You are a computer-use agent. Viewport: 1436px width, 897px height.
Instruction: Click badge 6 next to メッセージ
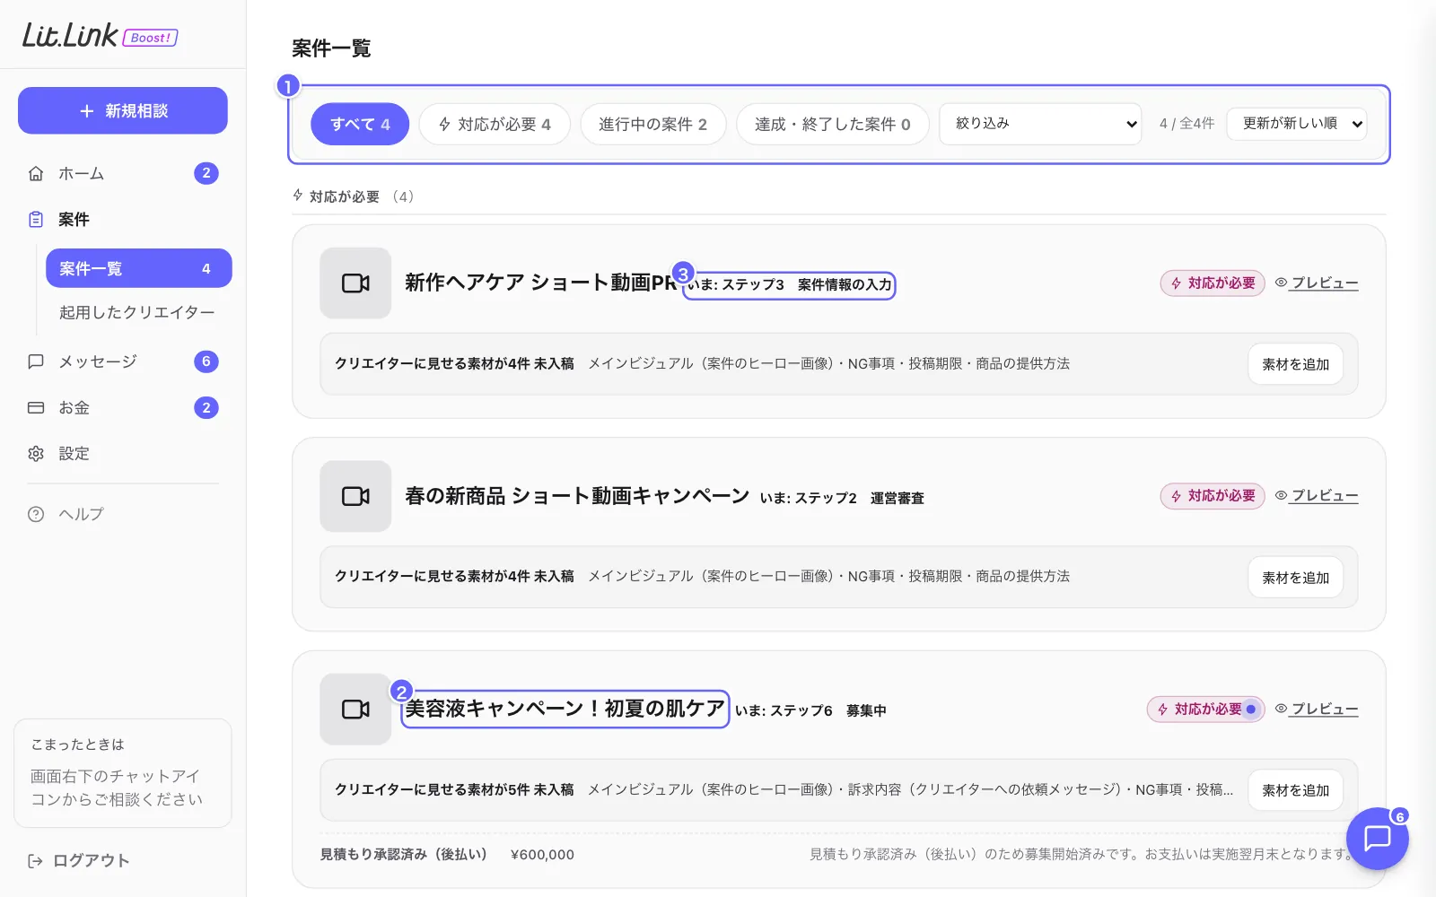click(206, 361)
